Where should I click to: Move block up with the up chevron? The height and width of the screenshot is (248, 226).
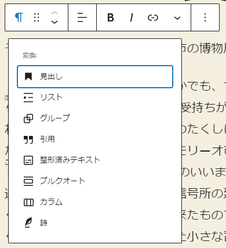pos(54,13)
